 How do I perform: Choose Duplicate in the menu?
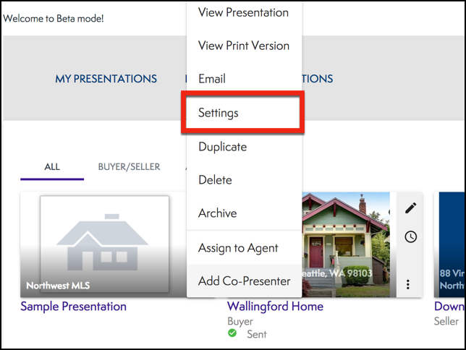coord(222,147)
